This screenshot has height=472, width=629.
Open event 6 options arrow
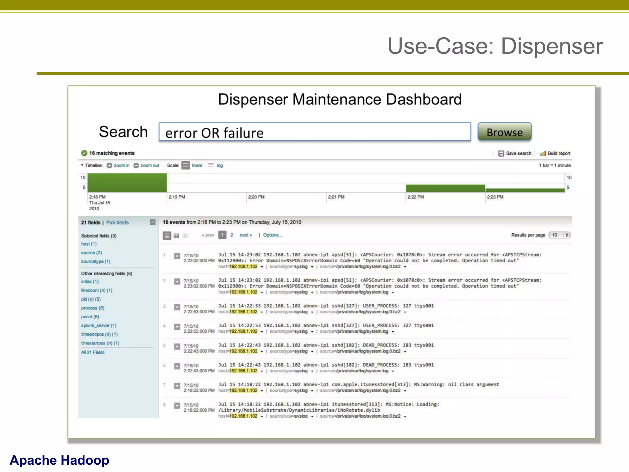pos(177,366)
